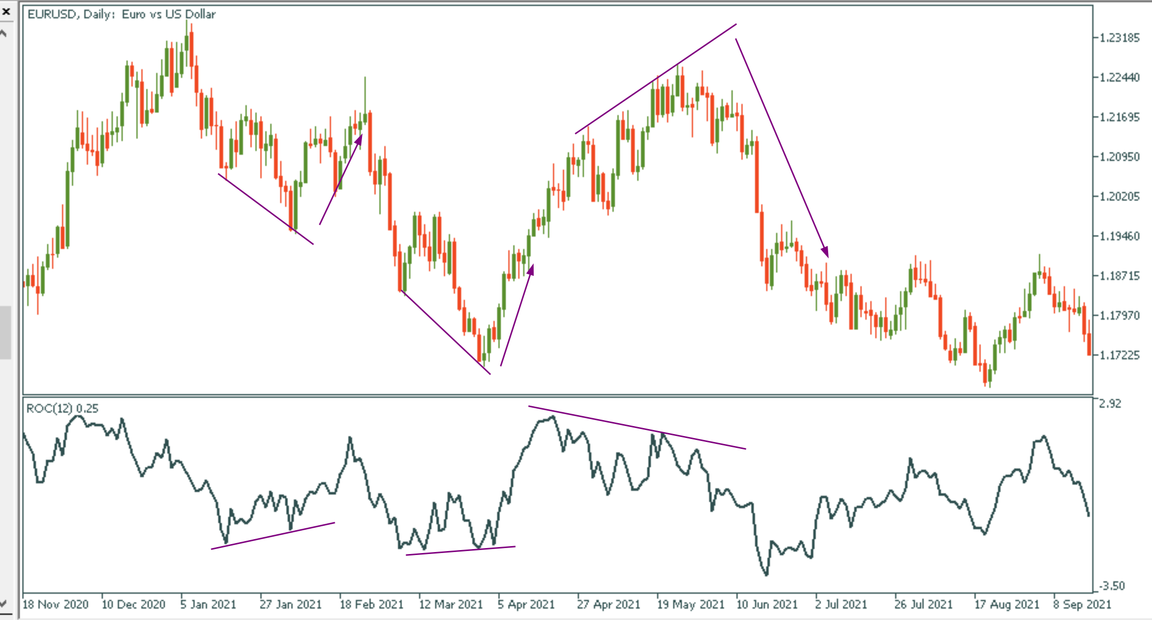Image resolution: width=1152 pixels, height=620 pixels.
Task: Click the '12 Mar 2021' date label
Action: pyautogui.click(x=451, y=604)
